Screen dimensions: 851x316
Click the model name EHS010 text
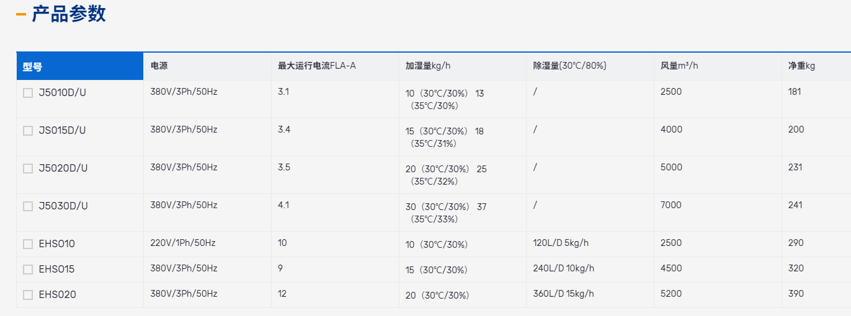(57, 244)
